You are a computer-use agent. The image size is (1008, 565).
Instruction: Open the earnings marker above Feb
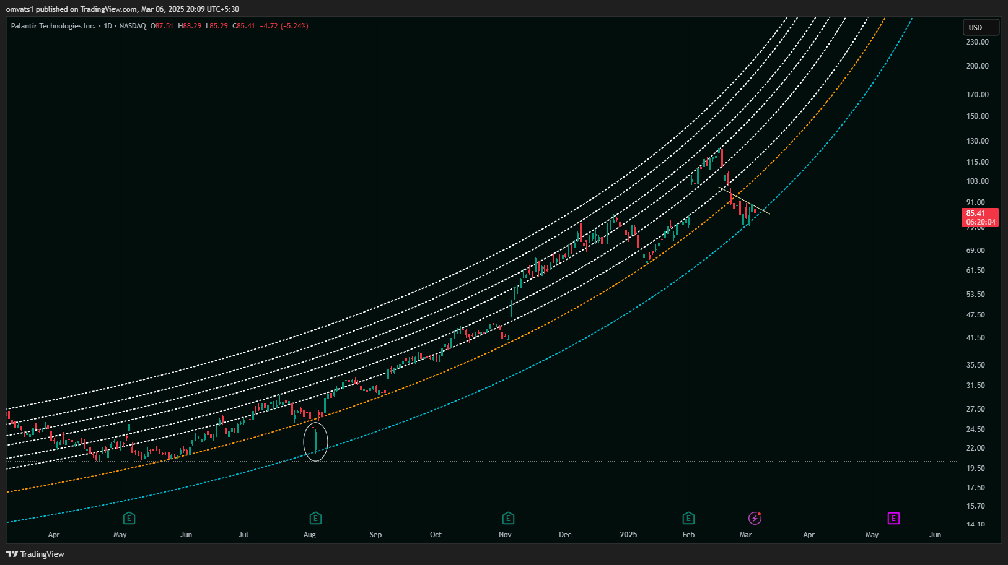[688, 518]
